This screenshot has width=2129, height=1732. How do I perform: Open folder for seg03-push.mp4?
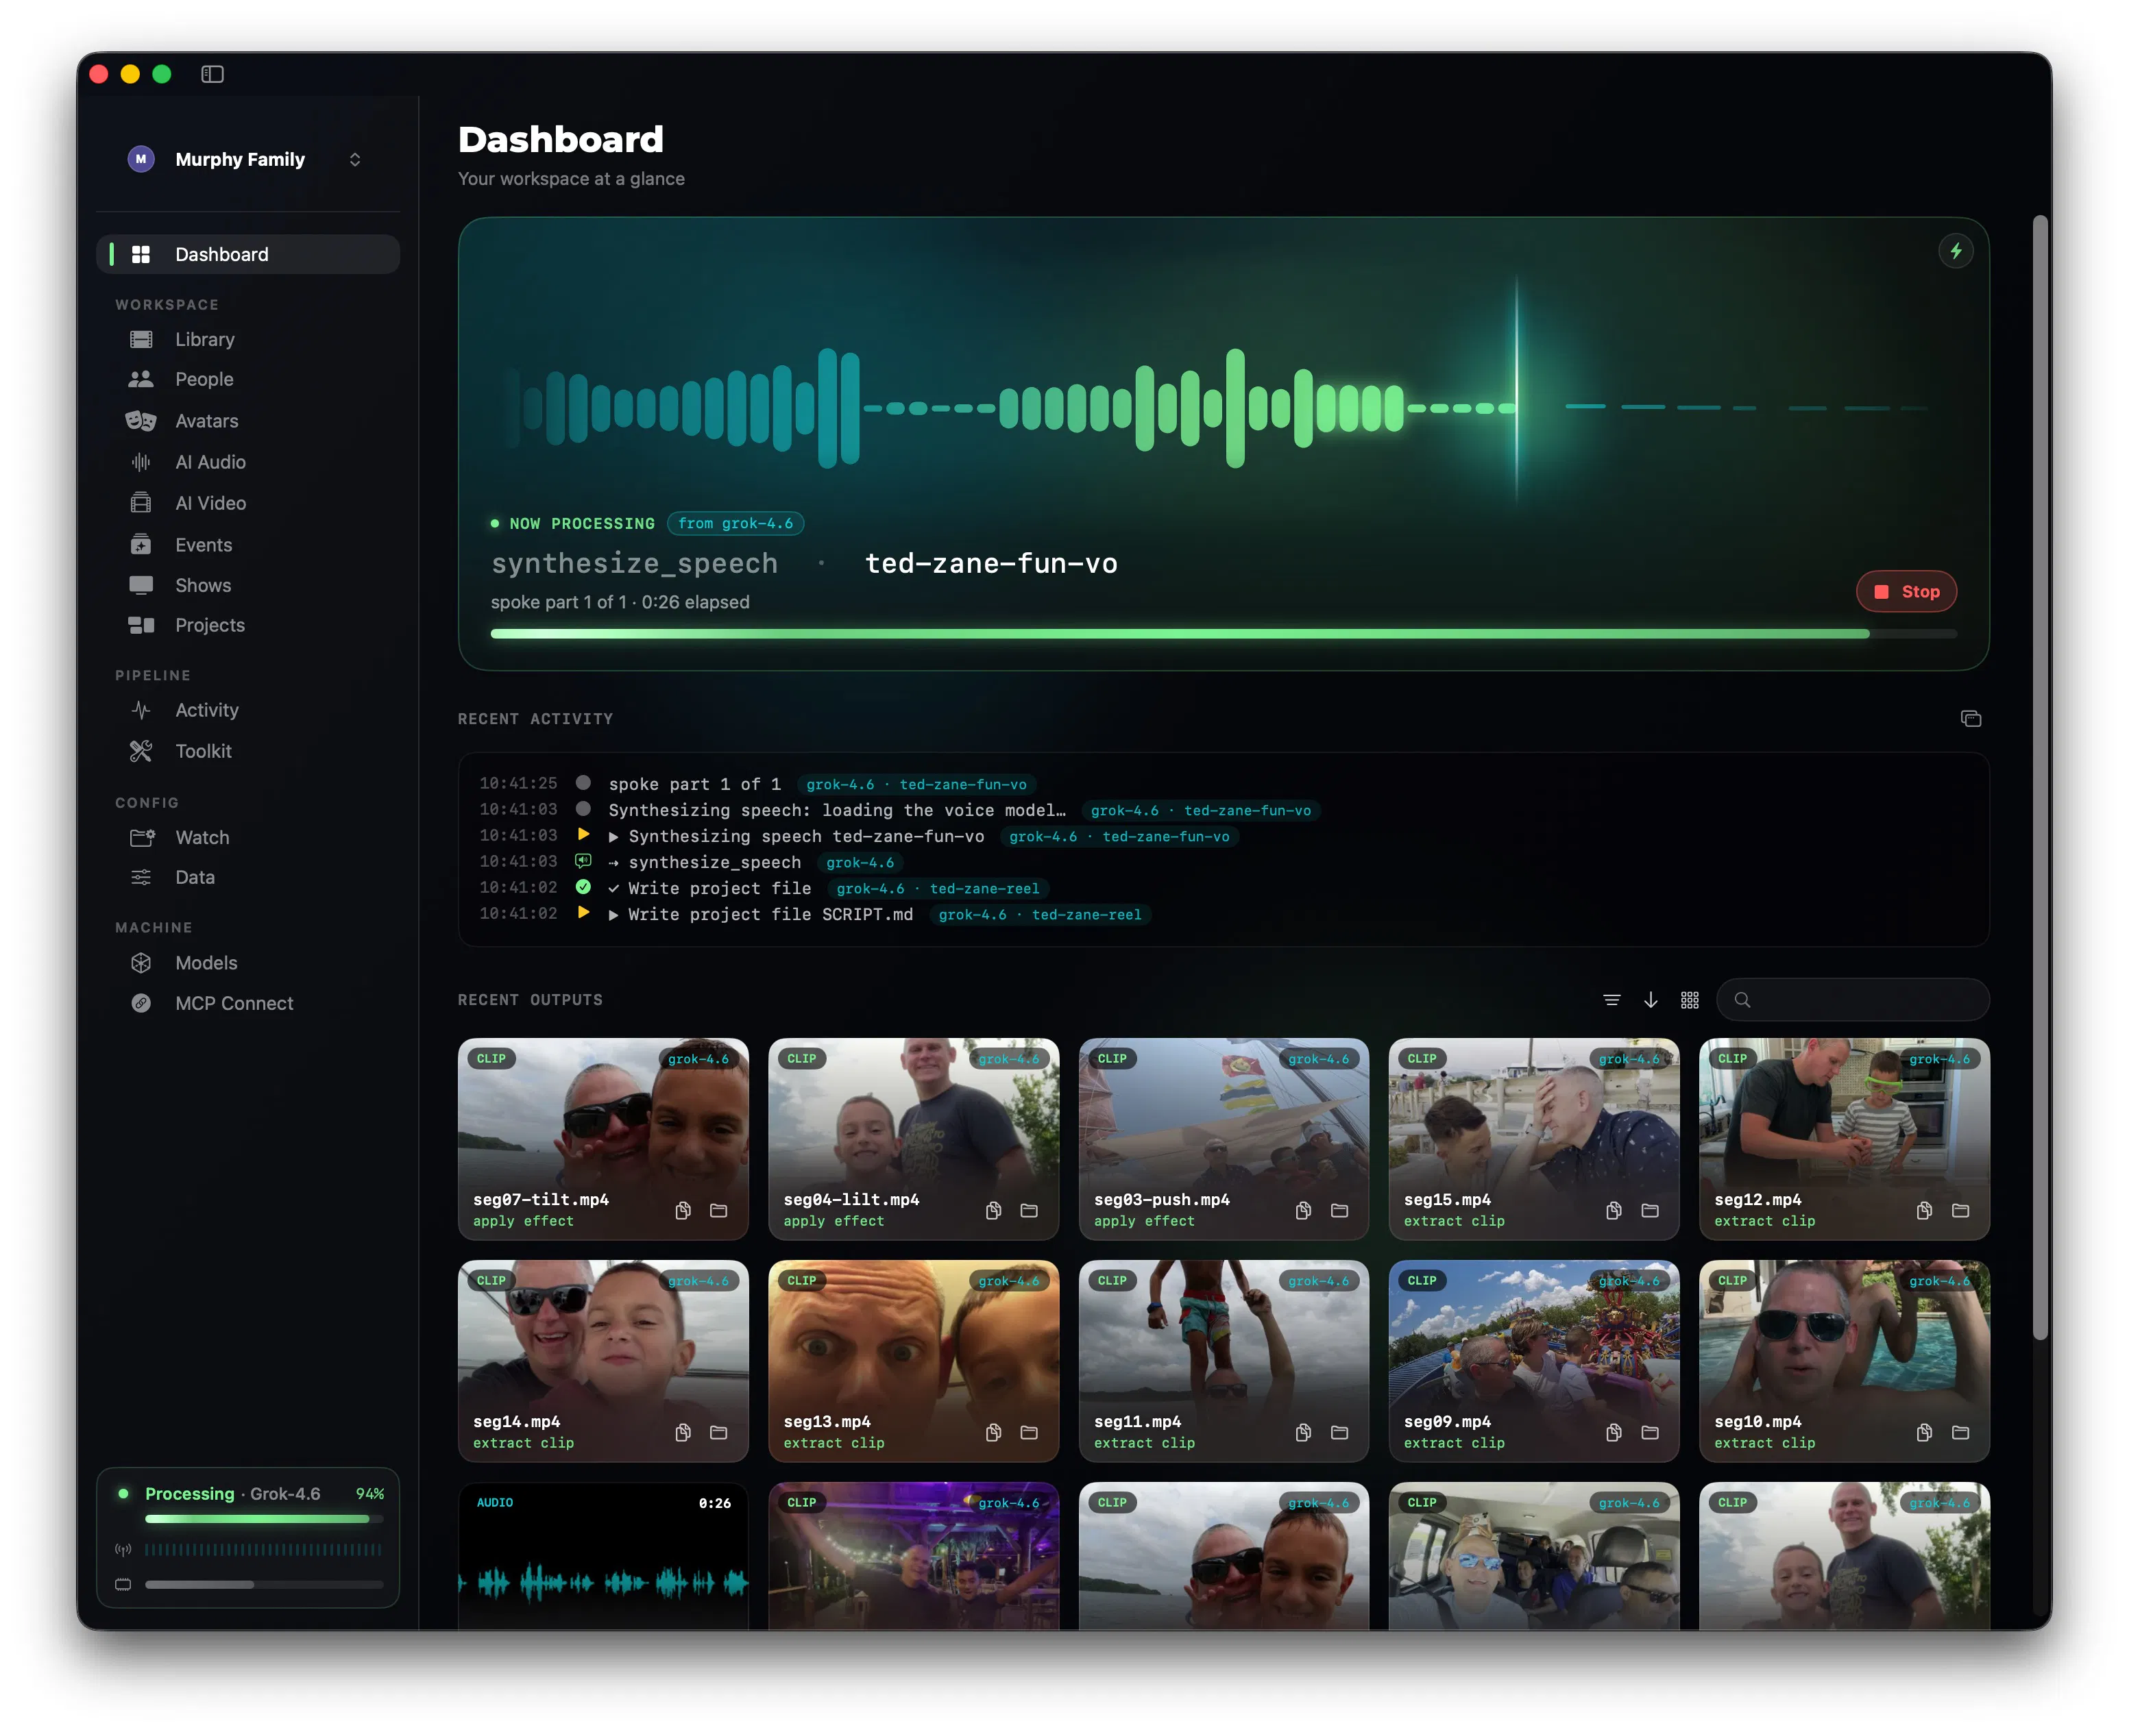pyautogui.click(x=1339, y=1210)
